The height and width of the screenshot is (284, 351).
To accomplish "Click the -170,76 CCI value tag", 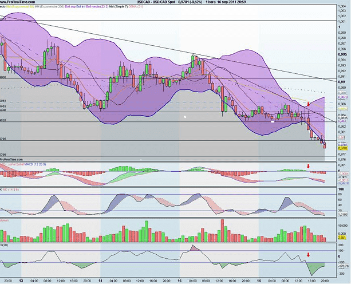I will coord(344,266).
